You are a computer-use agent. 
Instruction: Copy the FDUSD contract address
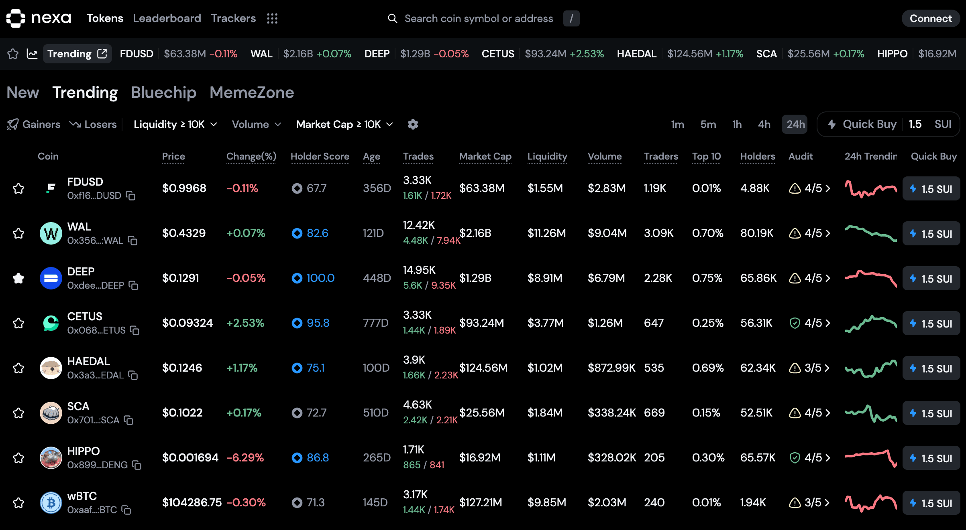click(130, 196)
